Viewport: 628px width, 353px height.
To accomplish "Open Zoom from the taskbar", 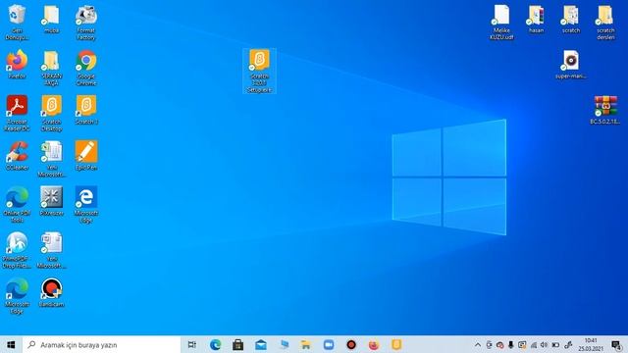I will [x=329, y=344].
